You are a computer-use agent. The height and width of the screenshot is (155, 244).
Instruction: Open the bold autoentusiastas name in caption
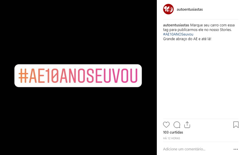click(x=176, y=25)
